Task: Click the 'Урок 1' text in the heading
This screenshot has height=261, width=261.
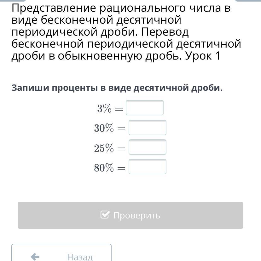Action: (203, 56)
